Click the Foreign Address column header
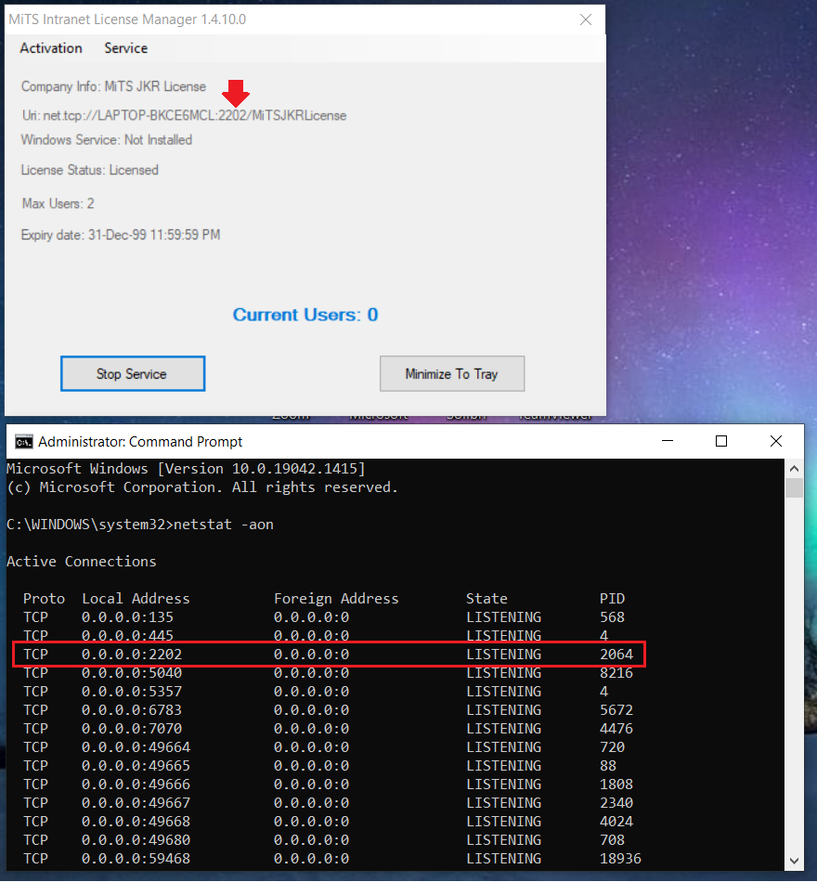 click(336, 599)
